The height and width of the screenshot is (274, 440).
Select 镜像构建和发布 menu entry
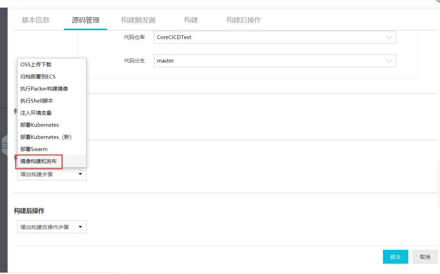pyautogui.click(x=52, y=161)
